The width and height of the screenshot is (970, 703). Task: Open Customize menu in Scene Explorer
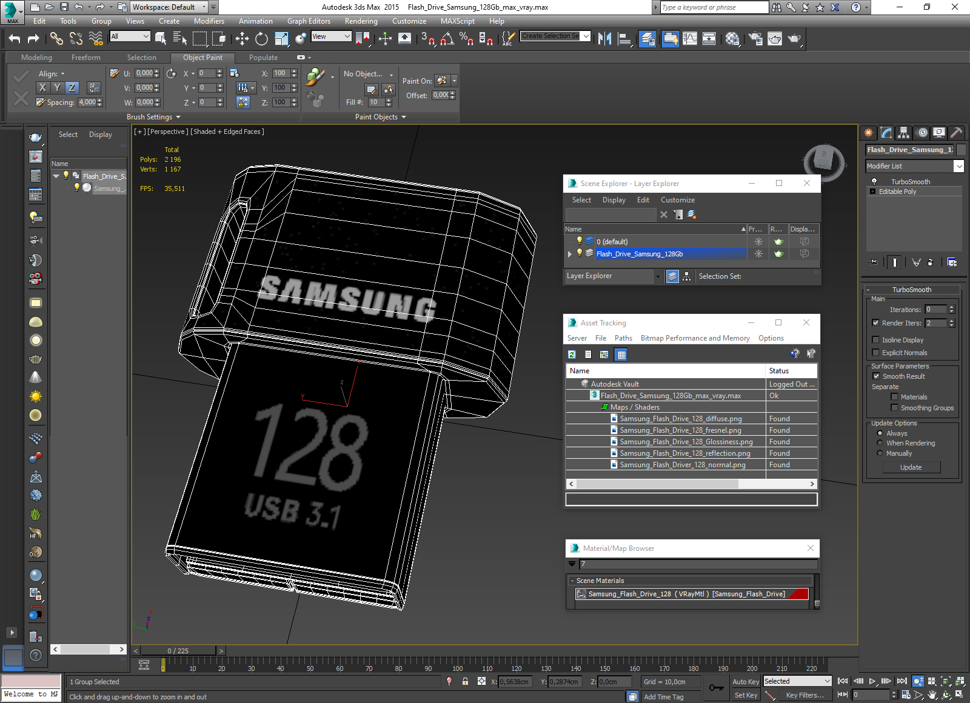tap(678, 200)
